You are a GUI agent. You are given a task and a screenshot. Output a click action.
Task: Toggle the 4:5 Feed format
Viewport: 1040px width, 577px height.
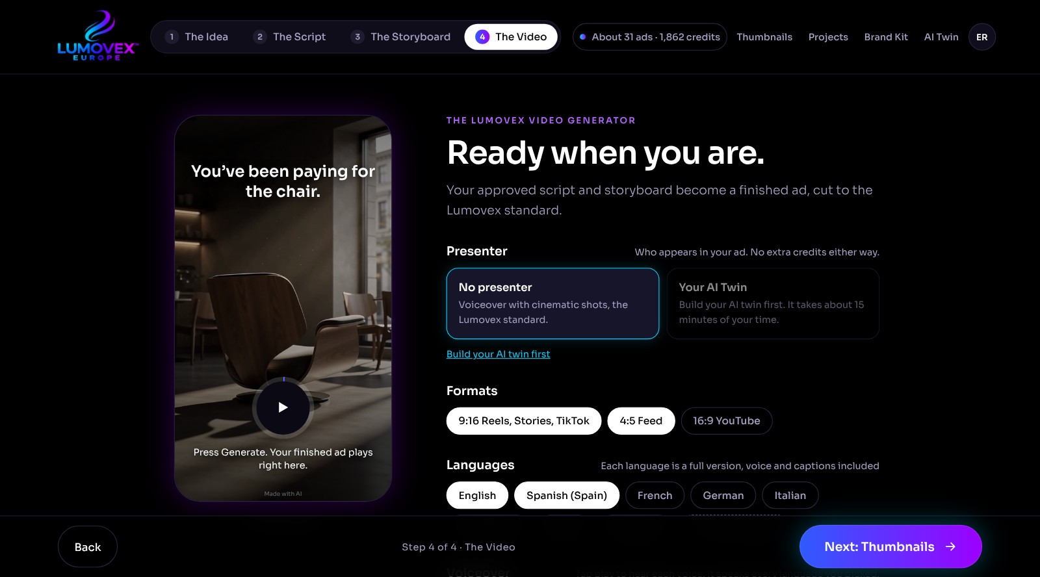coord(641,421)
